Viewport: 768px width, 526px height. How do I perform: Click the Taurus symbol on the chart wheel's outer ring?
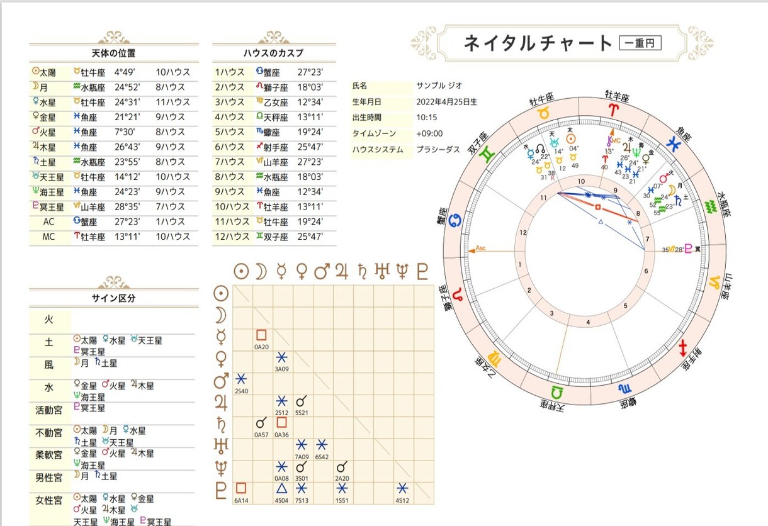coord(543,114)
